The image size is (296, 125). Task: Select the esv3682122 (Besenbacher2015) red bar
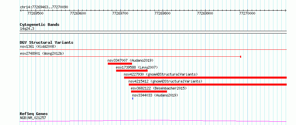149,92
